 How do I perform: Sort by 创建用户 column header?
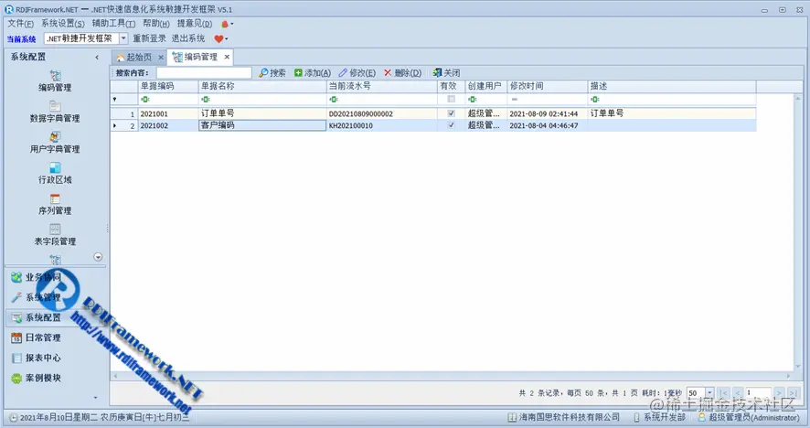point(486,86)
